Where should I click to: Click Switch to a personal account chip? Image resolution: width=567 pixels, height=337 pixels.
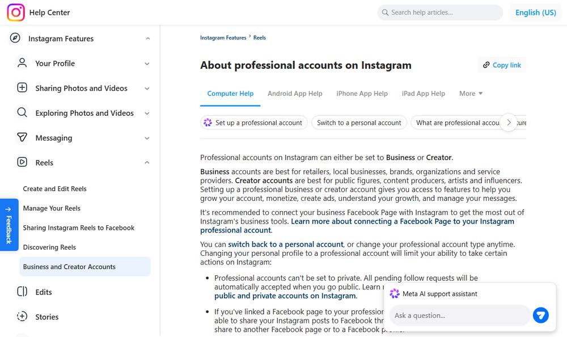[359, 123]
